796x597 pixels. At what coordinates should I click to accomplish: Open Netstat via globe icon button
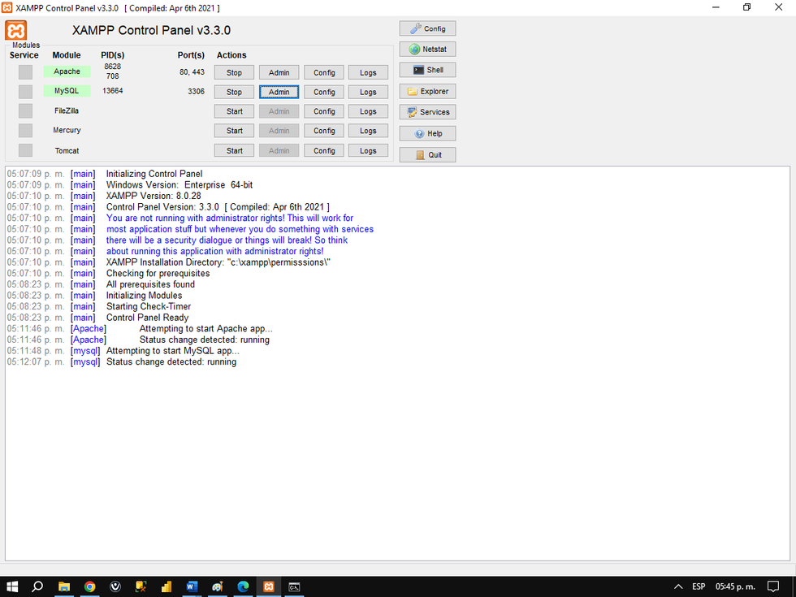click(x=427, y=50)
